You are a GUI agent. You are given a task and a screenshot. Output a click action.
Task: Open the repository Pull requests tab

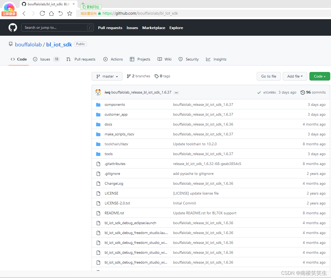[81, 59]
